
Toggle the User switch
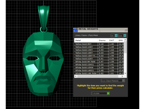(x=122, y=35)
